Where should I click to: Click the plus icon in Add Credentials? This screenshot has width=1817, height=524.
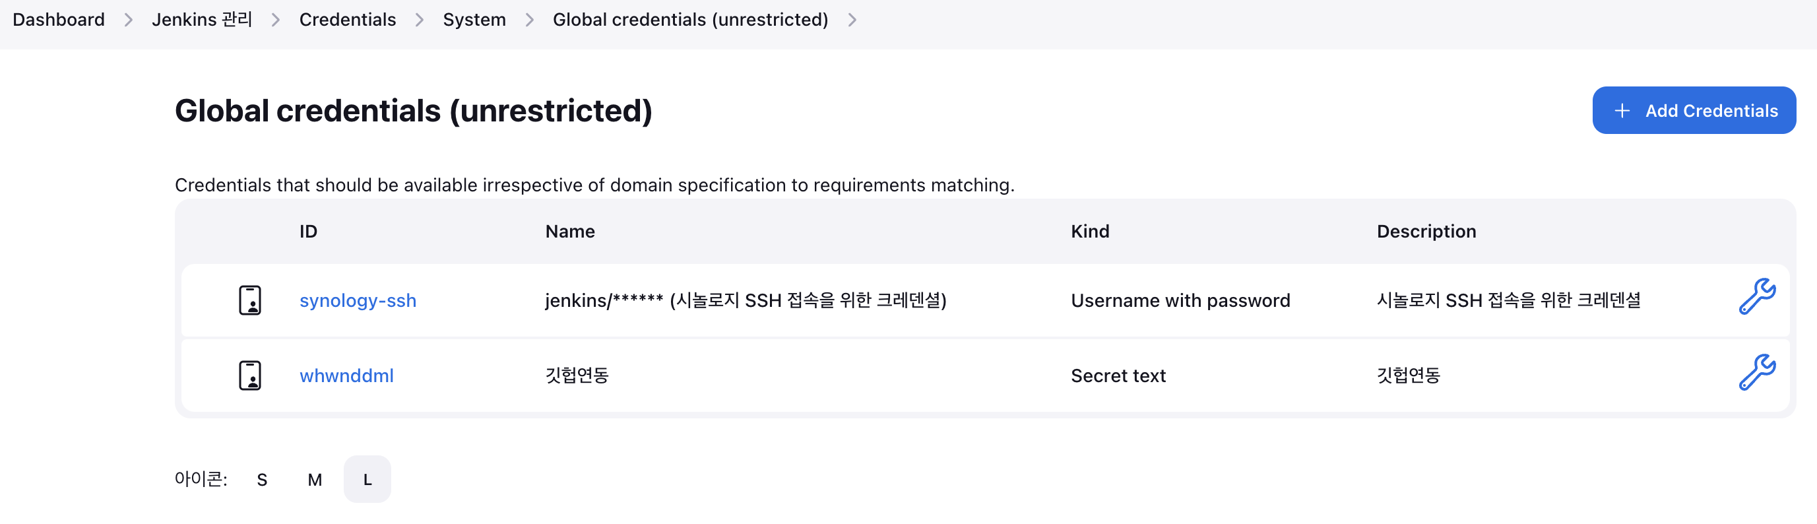click(x=1622, y=111)
